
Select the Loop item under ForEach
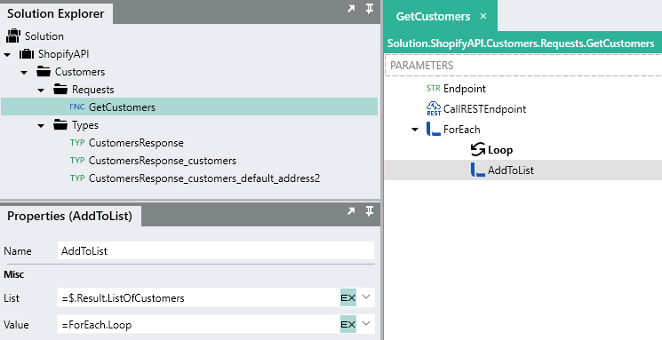pyautogui.click(x=500, y=150)
